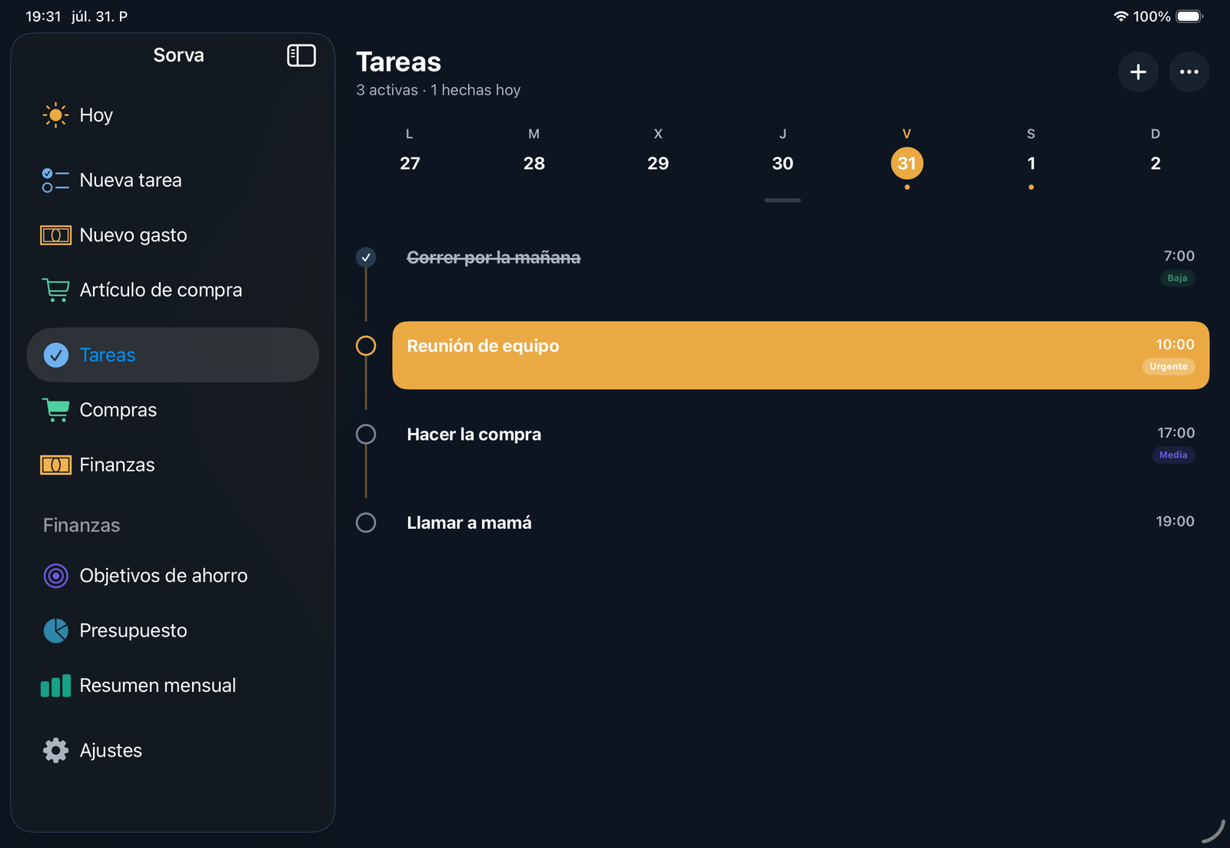Click the green cart icon beside Compras

[55, 410]
